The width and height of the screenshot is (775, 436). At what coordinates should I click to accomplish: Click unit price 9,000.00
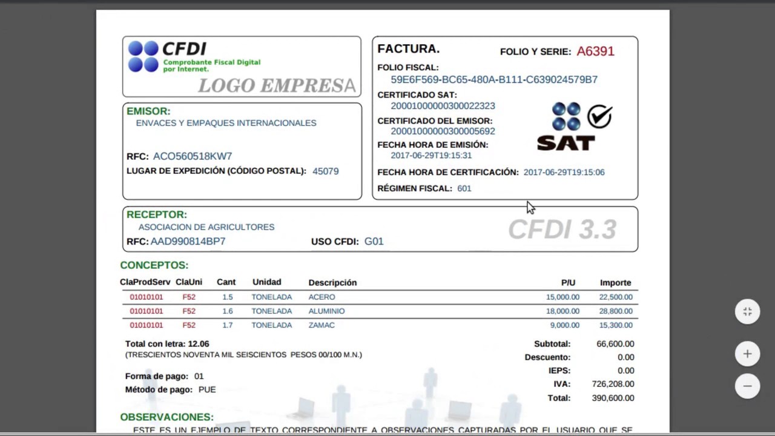pos(564,325)
